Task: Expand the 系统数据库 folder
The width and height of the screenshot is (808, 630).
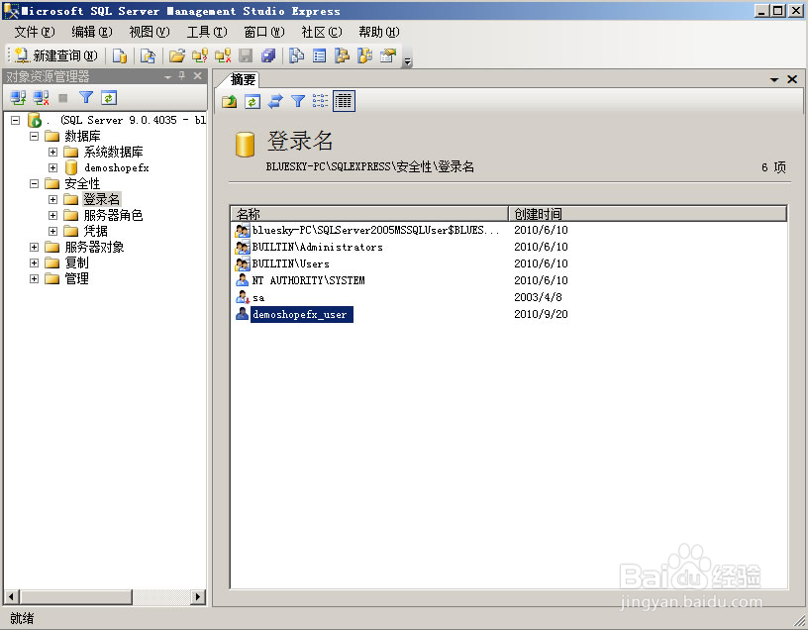Action: [x=53, y=153]
